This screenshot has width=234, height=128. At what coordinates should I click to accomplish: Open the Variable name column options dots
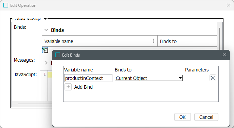[154, 41]
